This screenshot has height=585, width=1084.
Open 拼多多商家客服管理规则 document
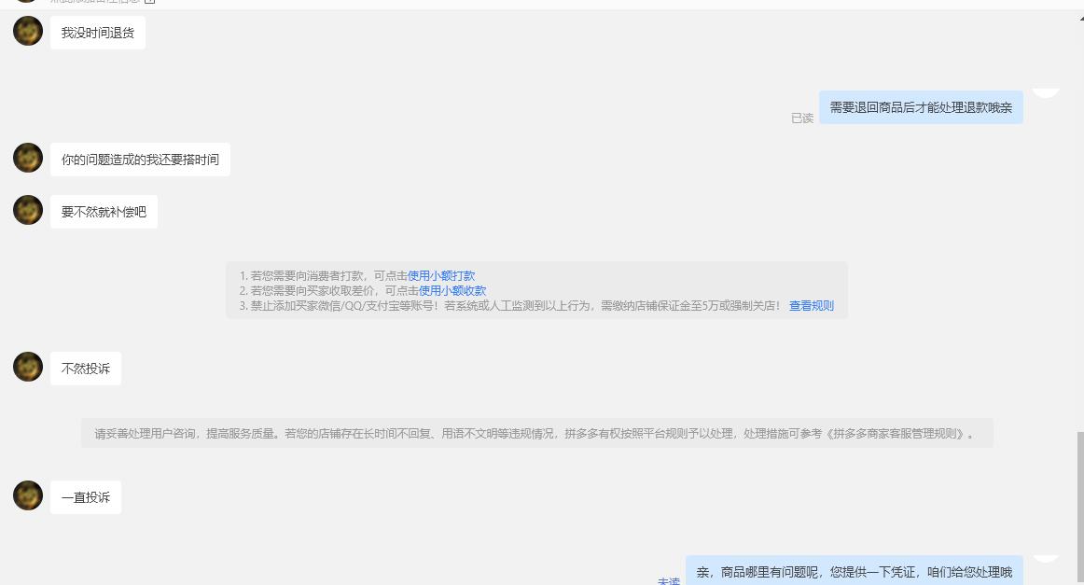click(x=928, y=432)
